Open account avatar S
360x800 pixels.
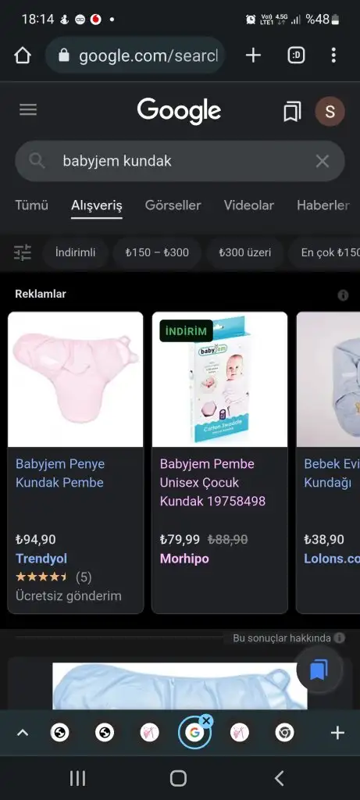tap(330, 111)
